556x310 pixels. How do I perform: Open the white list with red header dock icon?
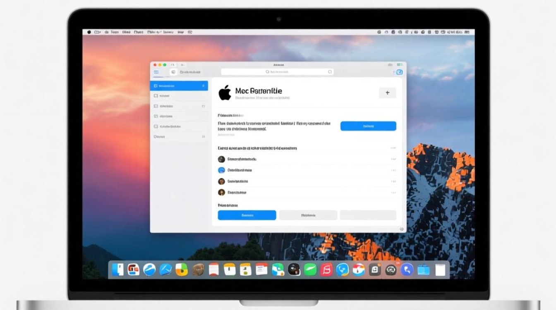(261, 269)
